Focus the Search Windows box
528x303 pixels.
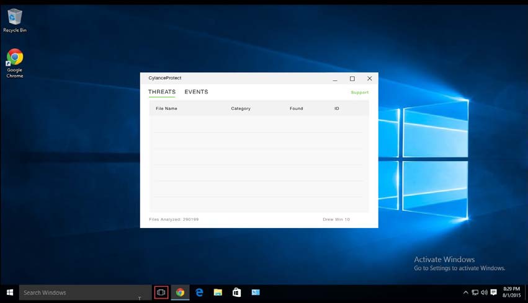[x=85, y=292]
